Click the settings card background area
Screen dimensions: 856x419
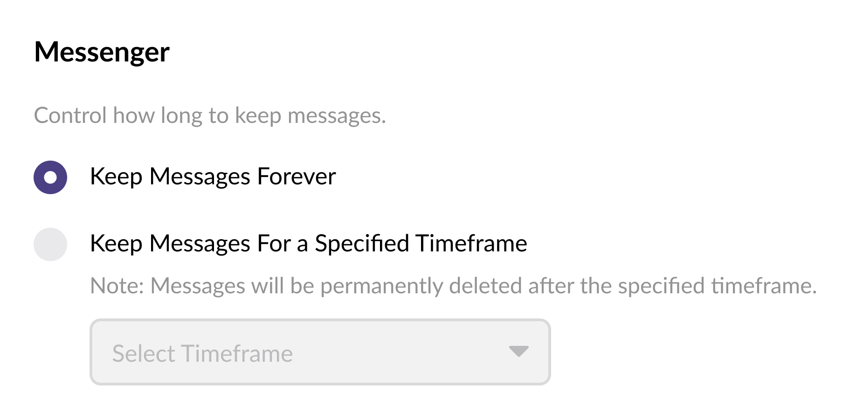pos(699,140)
